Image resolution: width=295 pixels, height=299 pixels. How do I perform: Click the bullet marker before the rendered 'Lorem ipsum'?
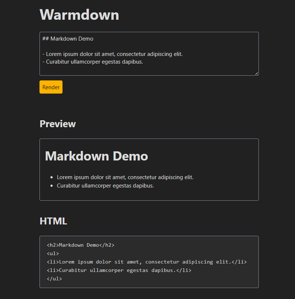coord(51,177)
